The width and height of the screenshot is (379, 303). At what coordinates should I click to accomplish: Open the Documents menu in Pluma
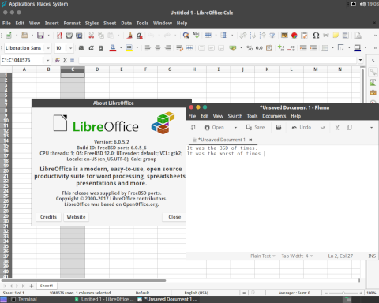(274, 116)
